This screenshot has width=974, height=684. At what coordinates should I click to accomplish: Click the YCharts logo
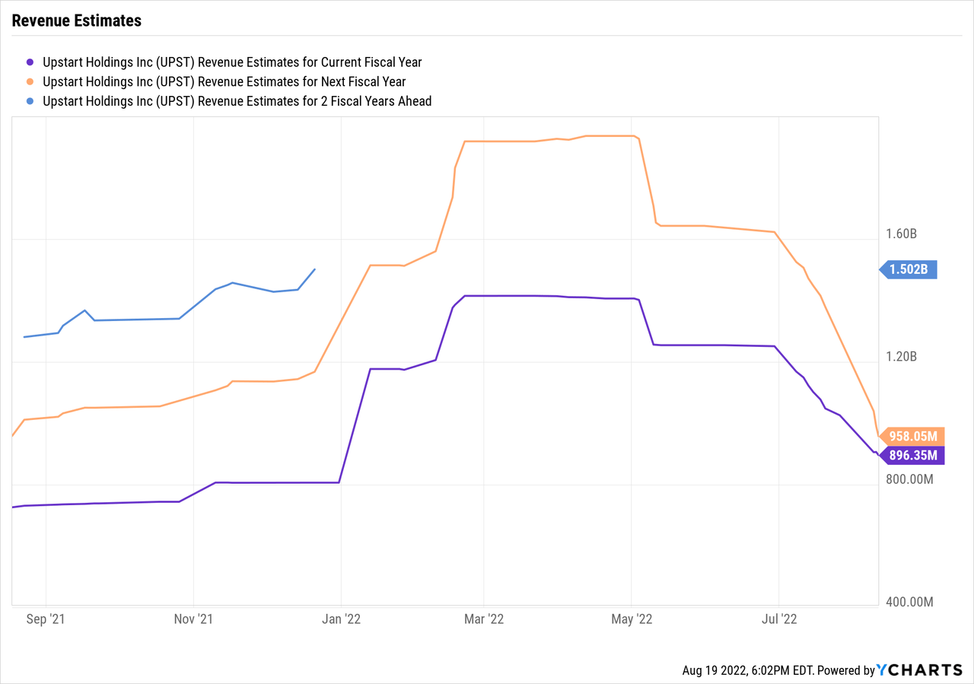pyautogui.click(x=919, y=670)
